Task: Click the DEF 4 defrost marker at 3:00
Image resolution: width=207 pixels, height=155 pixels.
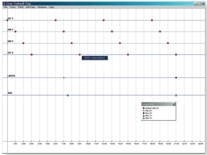Action: pos(31,54)
